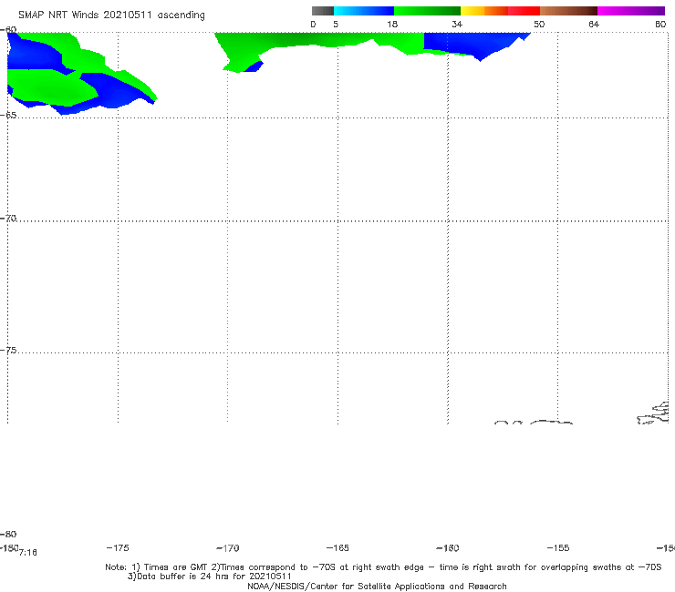Click the color bar label '5'

coord(336,24)
